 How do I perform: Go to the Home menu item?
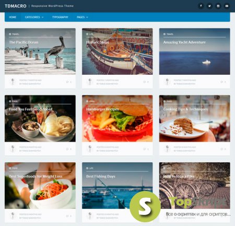pyautogui.click(x=13, y=17)
